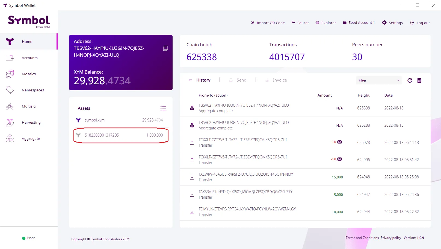Open the assets list view icon
Screen dimensions: 441x249
163,108
